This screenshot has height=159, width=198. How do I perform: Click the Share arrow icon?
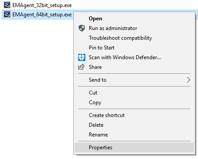[81, 67]
